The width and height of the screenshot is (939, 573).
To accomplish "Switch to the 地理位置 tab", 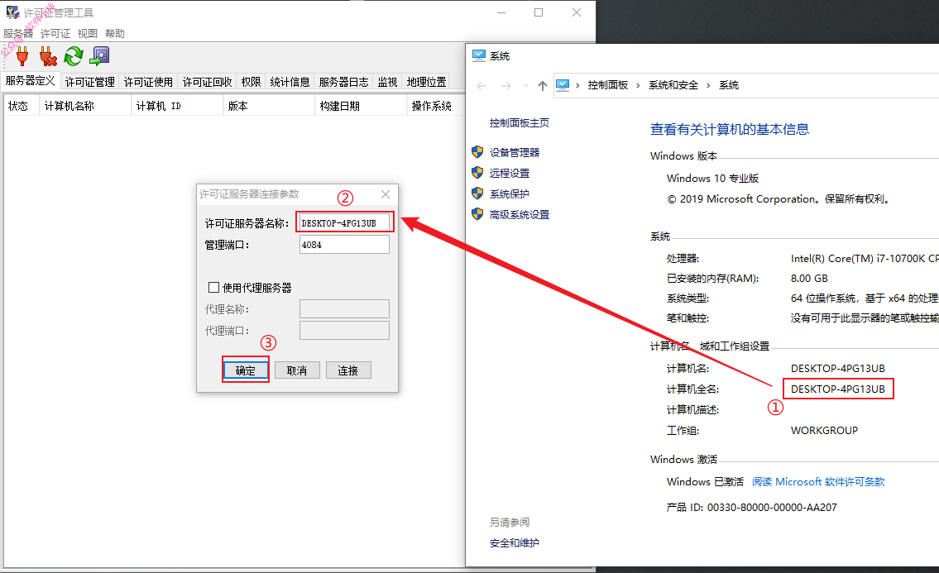I will pyautogui.click(x=426, y=82).
